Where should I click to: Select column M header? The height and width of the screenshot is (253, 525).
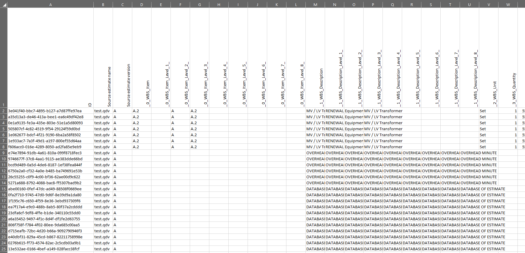[315, 5]
